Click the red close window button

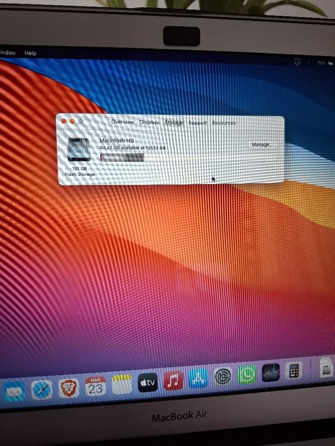[x=64, y=121]
